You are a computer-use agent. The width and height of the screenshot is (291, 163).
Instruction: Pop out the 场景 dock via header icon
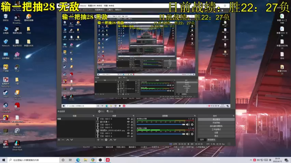[93, 116]
